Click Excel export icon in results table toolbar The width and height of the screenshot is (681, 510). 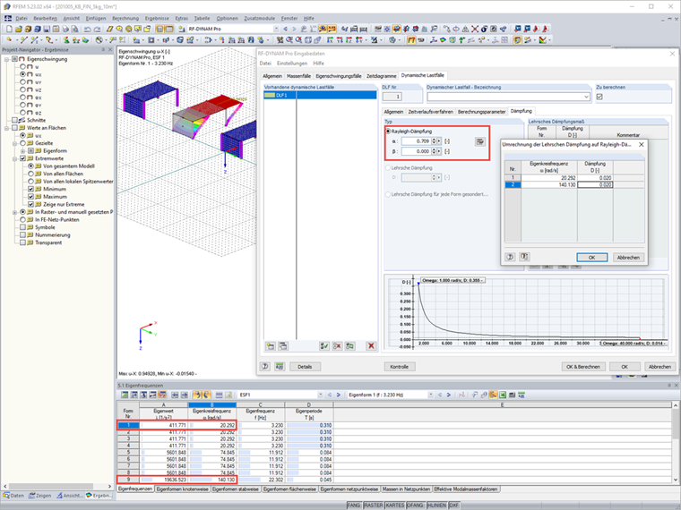click(x=503, y=395)
